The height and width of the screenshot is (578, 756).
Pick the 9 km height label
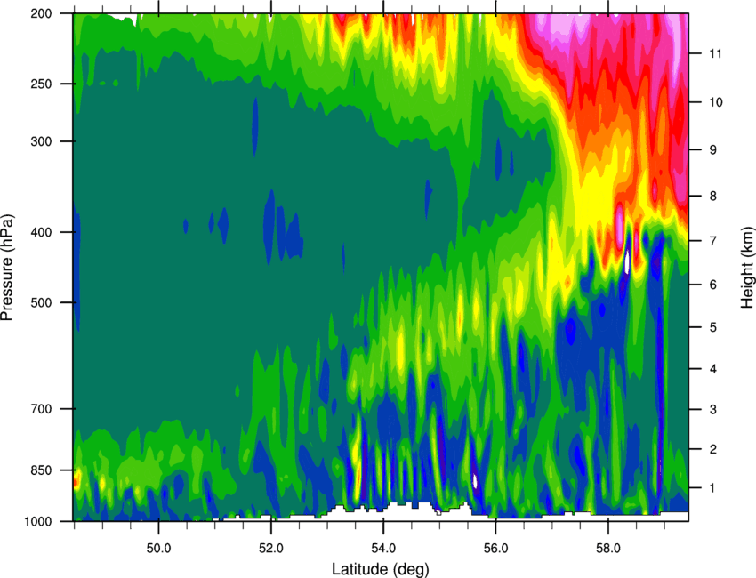coord(713,150)
